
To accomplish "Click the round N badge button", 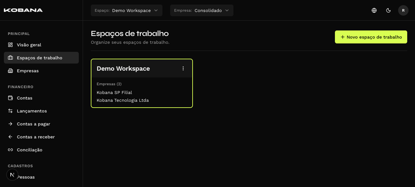I will (12, 175).
